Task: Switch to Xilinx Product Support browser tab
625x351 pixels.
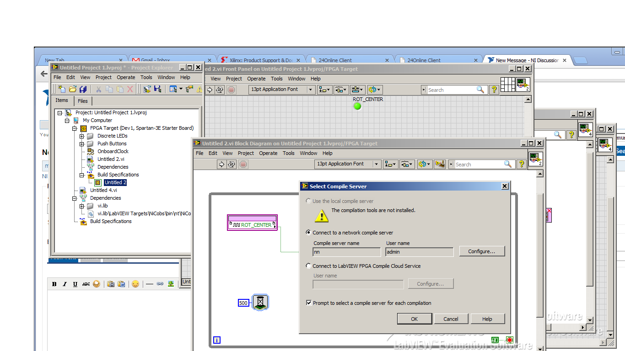Action: click(261, 60)
